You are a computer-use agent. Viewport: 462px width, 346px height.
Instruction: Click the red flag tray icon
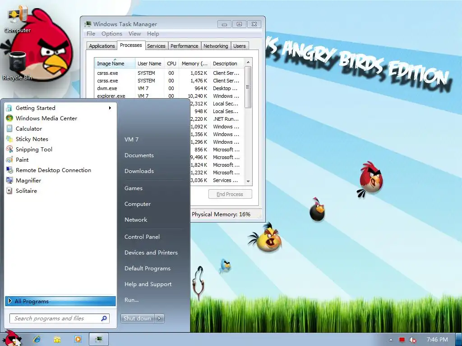pyautogui.click(x=402, y=340)
